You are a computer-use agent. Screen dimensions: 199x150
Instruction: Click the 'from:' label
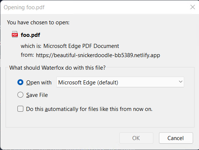click(27, 55)
